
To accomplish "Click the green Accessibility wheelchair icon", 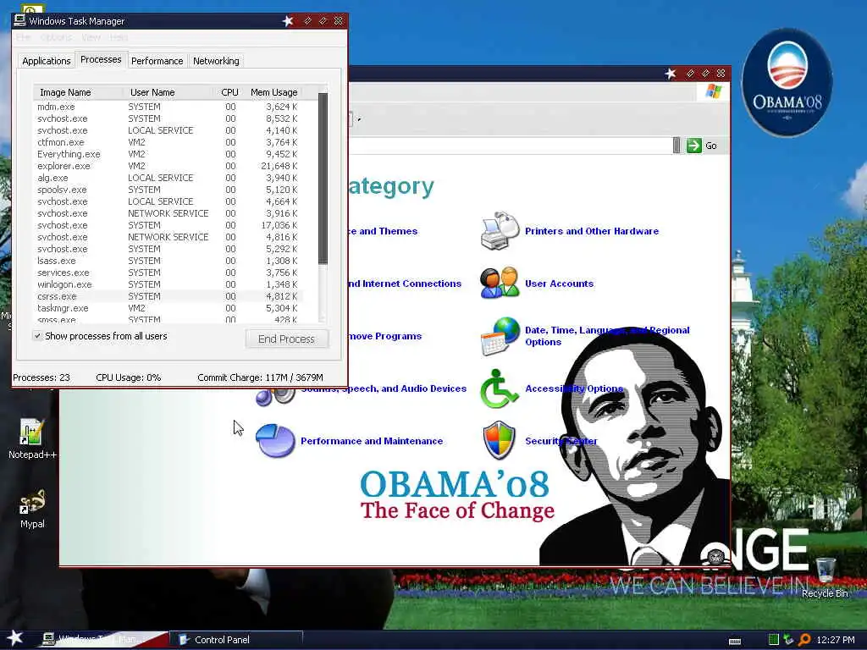I will click(x=498, y=388).
